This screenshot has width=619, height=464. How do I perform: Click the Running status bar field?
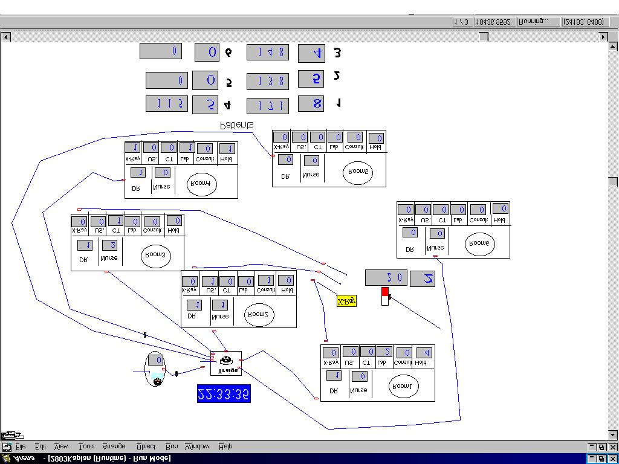[539, 22]
